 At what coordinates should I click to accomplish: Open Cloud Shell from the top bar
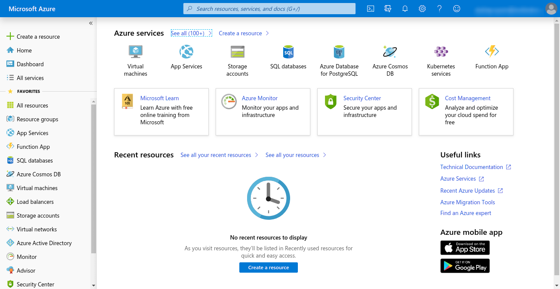tap(370, 9)
